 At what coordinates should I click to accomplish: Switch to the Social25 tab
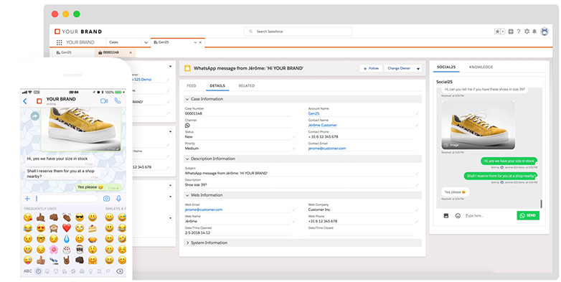[446, 67]
